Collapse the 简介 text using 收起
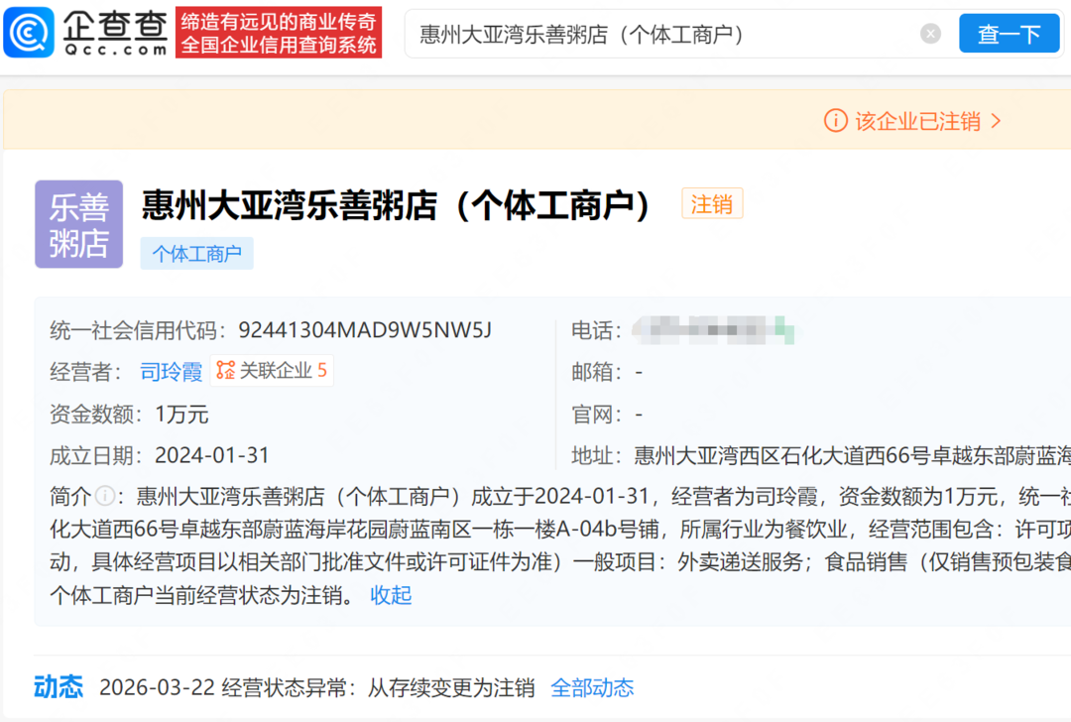Viewport: 1071px width, 722px height. pos(391,595)
